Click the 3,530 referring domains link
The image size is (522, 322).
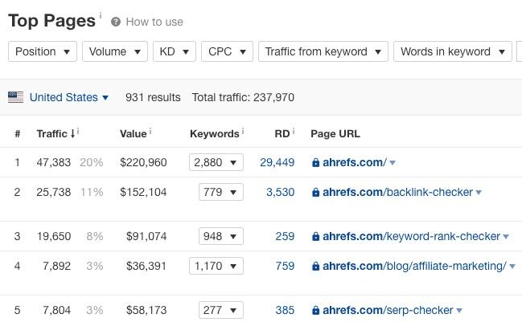pos(281,192)
